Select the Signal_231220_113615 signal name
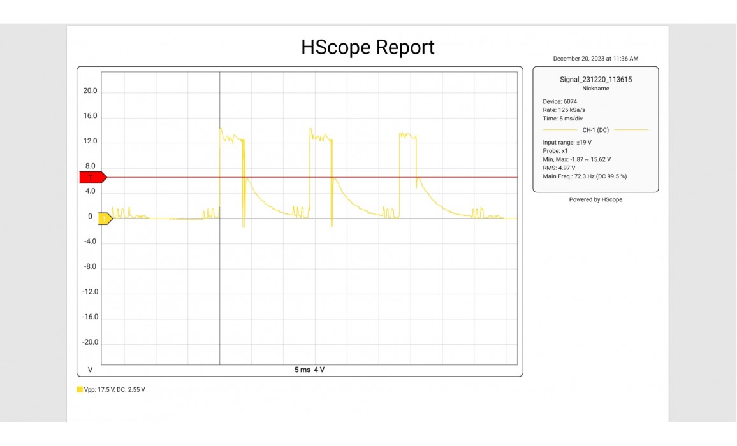Viewport: 737px width, 446px height. point(595,80)
